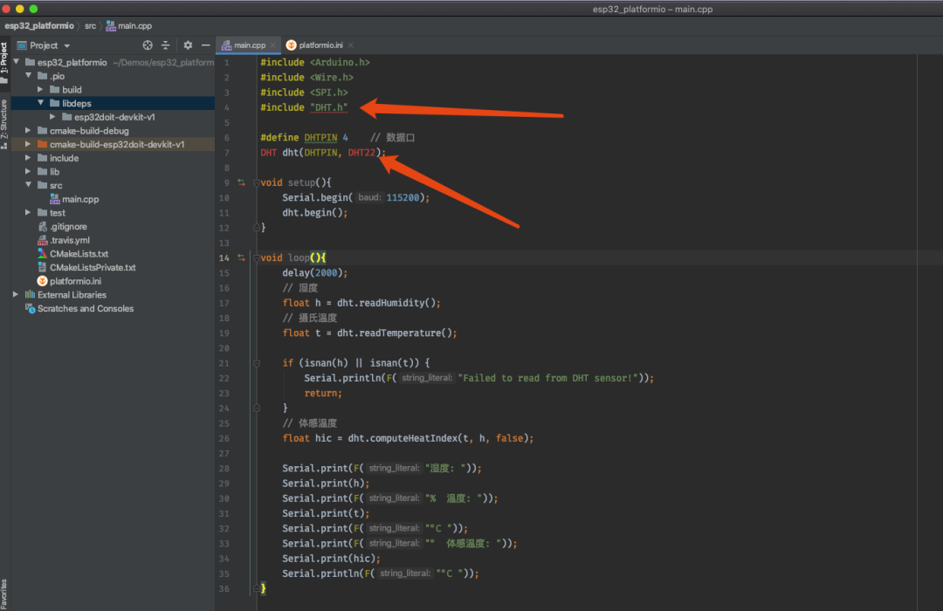
Task: Fold the if block at line 21
Action: point(256,363)
